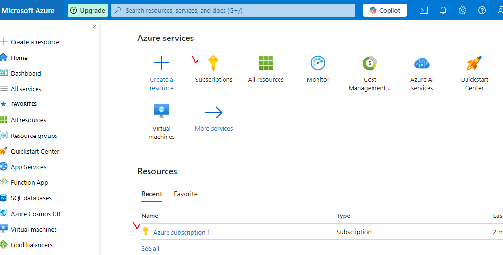This screenshot has height=255, width=503.
Task: Focus the search resources box
Action: click(x=233, y=10)
